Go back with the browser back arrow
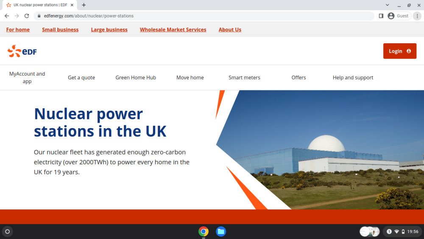Image resolution: width=424 pixels, height=239 pixels. [x=7, y=16]
